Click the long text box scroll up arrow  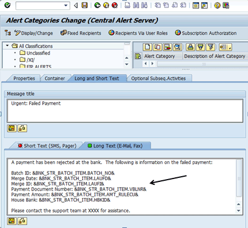pos(239,204)
